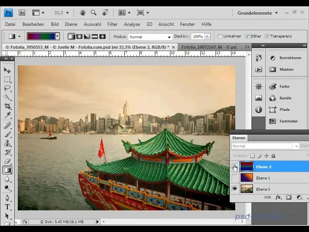Select the Eyedropper tool
The width and height of the screenshot is (309, 232).
(x=7, y=115)
